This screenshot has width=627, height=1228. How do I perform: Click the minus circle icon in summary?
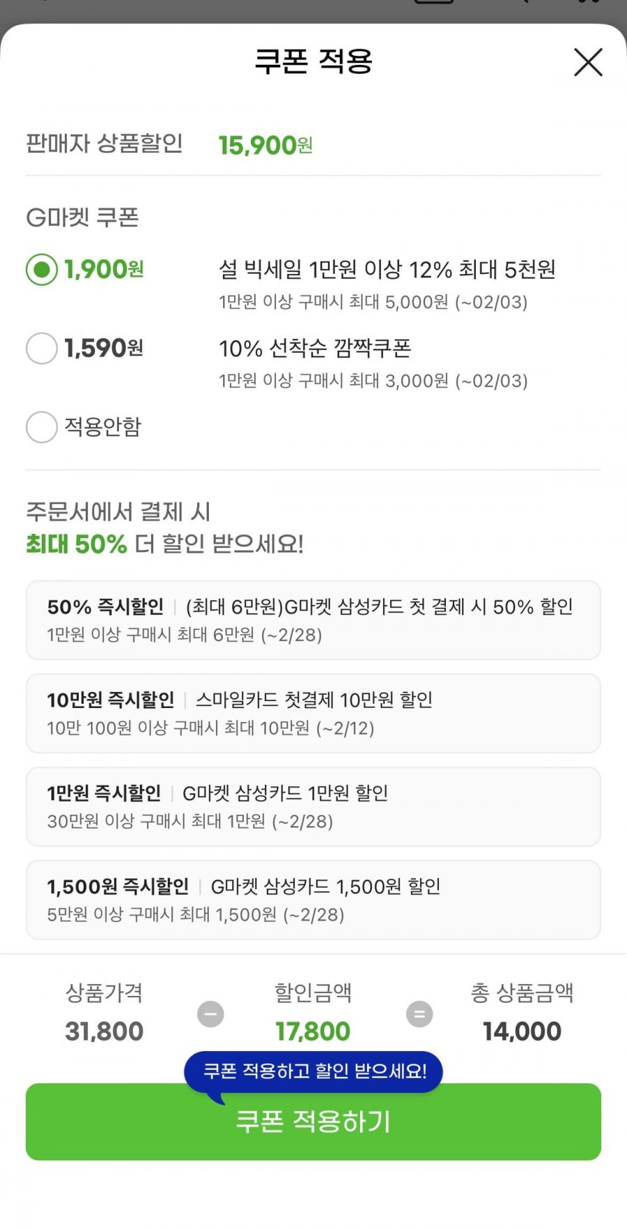pyautogui.click(x=210, y=1014)
